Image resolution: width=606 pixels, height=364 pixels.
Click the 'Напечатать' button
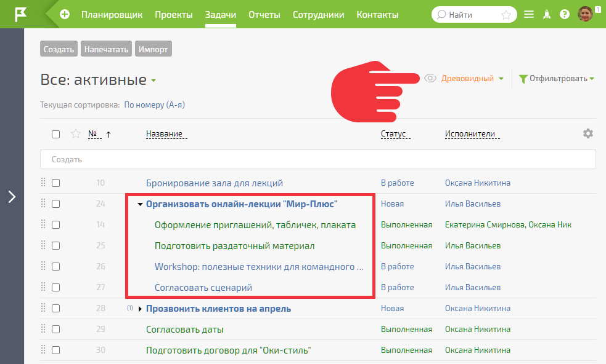coord(106,49)
